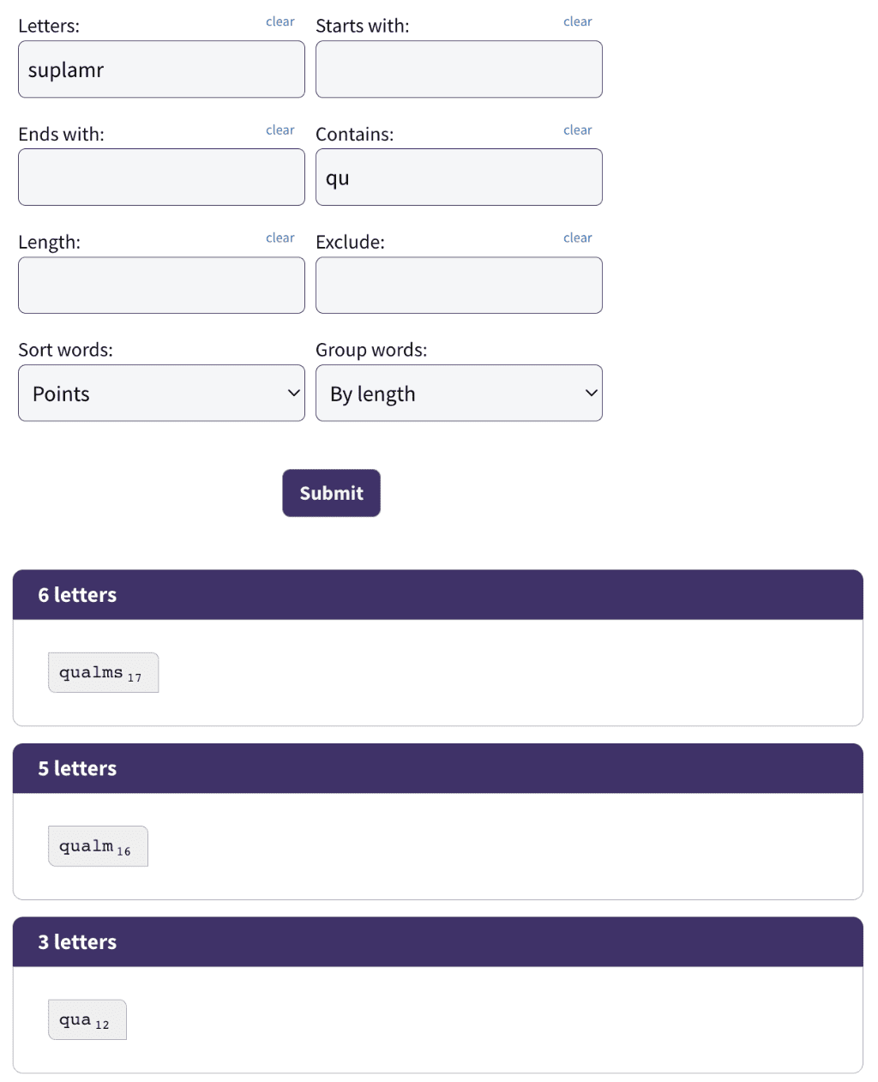Select the Length input box
Screen dimensions: 878x1082
161,286
